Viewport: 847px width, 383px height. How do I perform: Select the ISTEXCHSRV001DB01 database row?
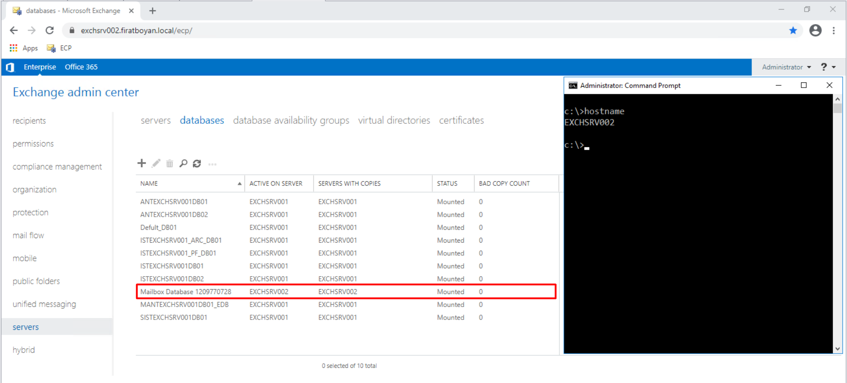[x=347, y=266]
